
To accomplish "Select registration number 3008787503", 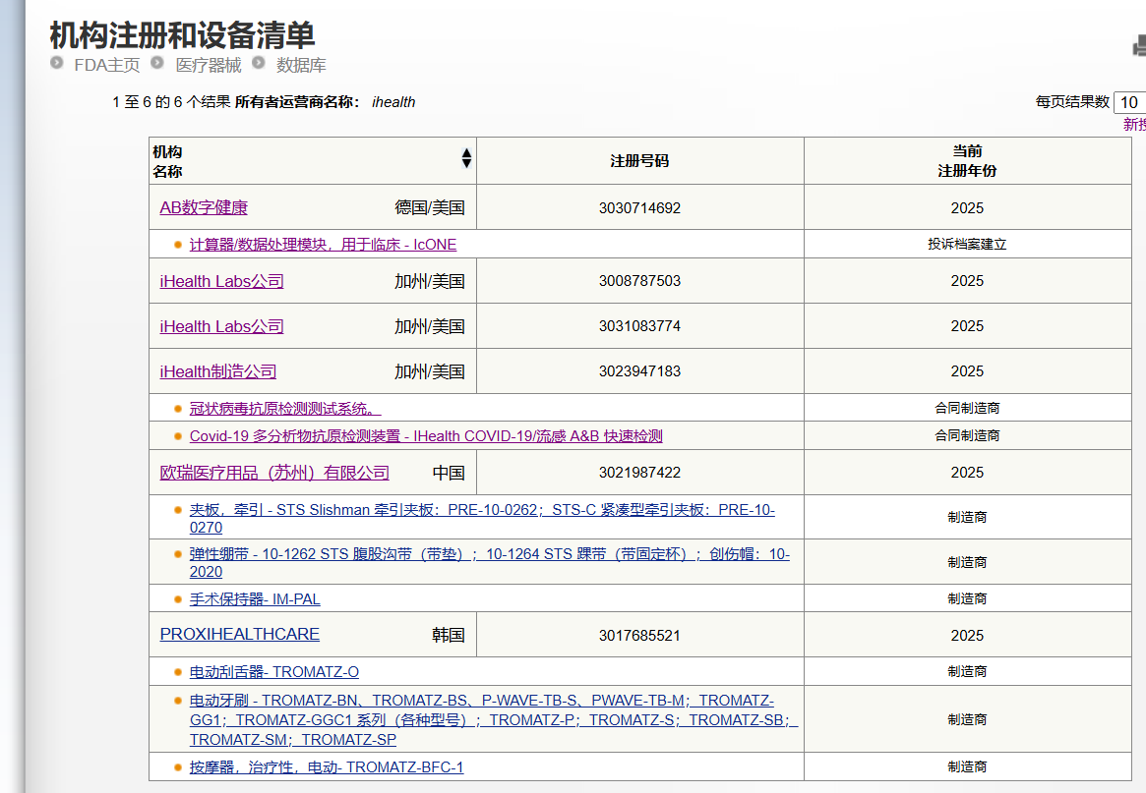I will [639, 281].
